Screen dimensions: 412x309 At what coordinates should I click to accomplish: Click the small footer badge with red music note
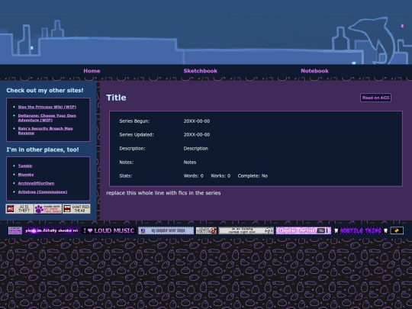(206, 230)
